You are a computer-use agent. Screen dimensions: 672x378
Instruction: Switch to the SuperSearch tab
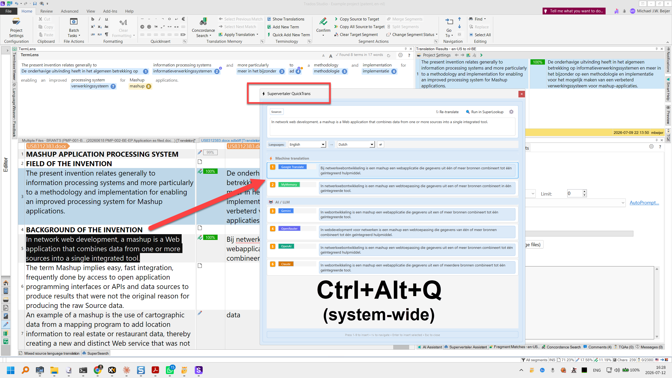[x=96, y=353]
